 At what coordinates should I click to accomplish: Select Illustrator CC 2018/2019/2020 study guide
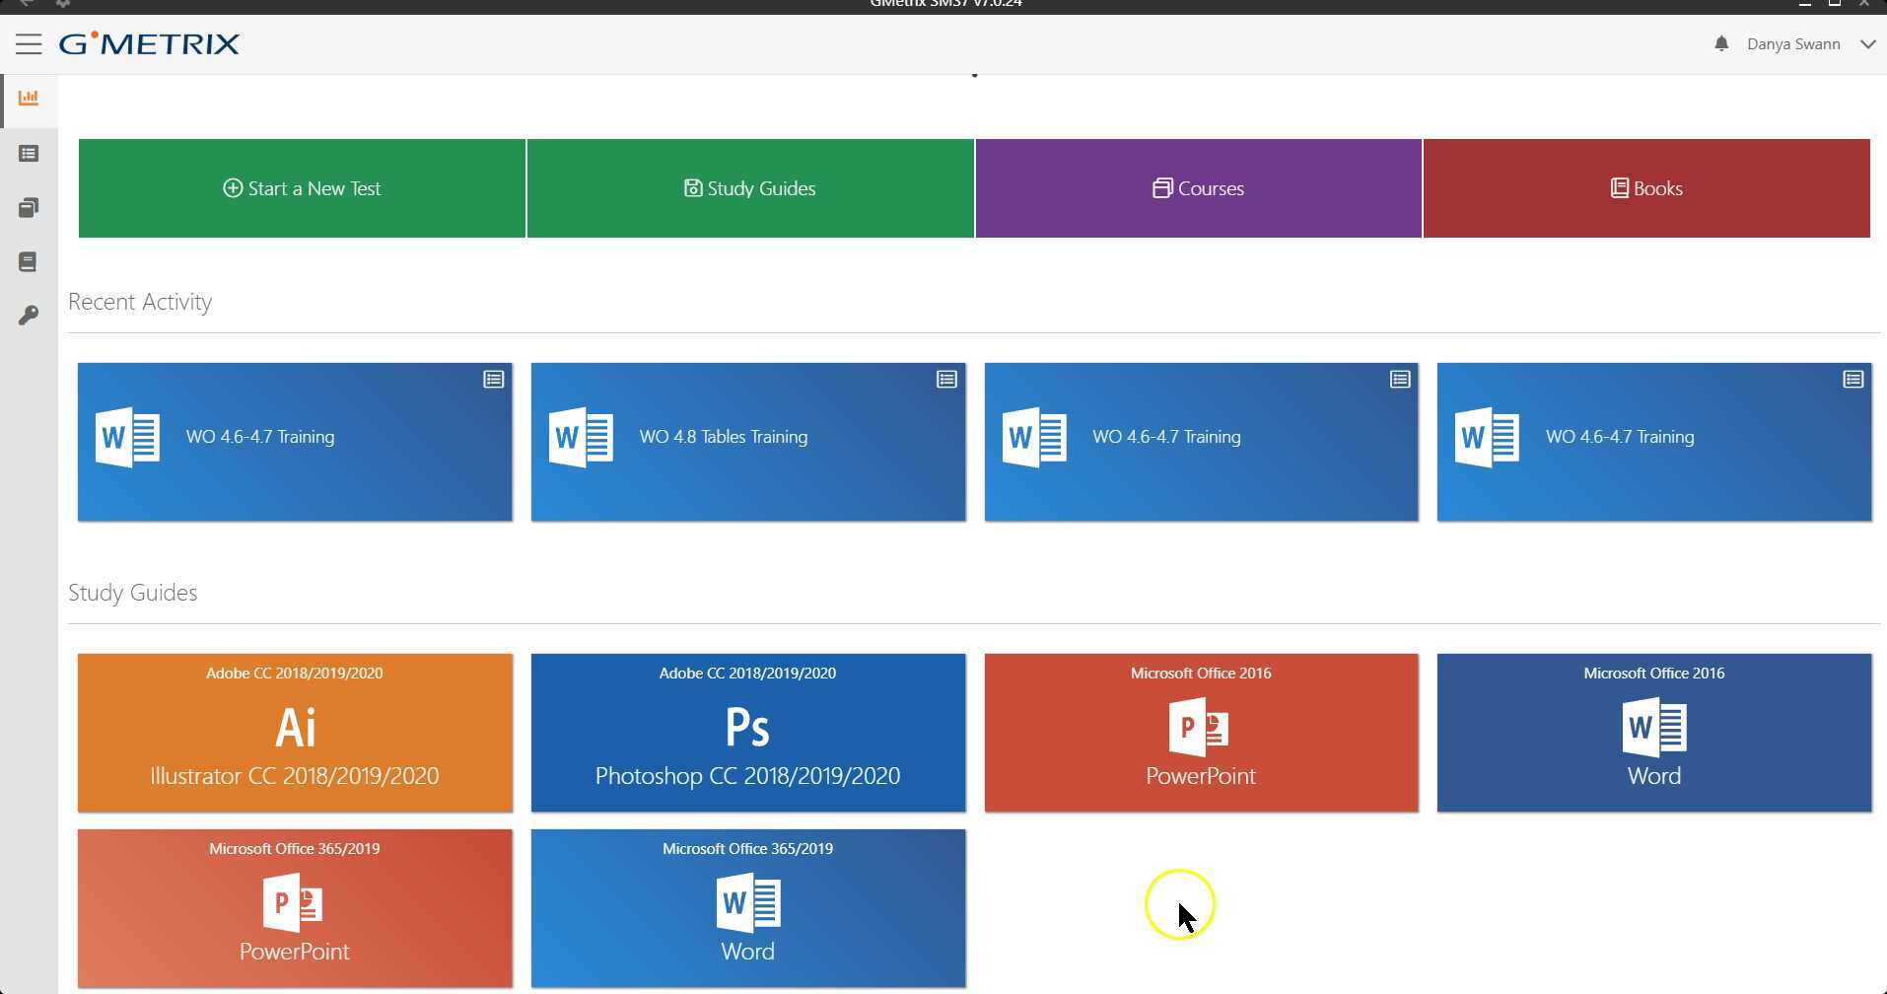point(295,733)
